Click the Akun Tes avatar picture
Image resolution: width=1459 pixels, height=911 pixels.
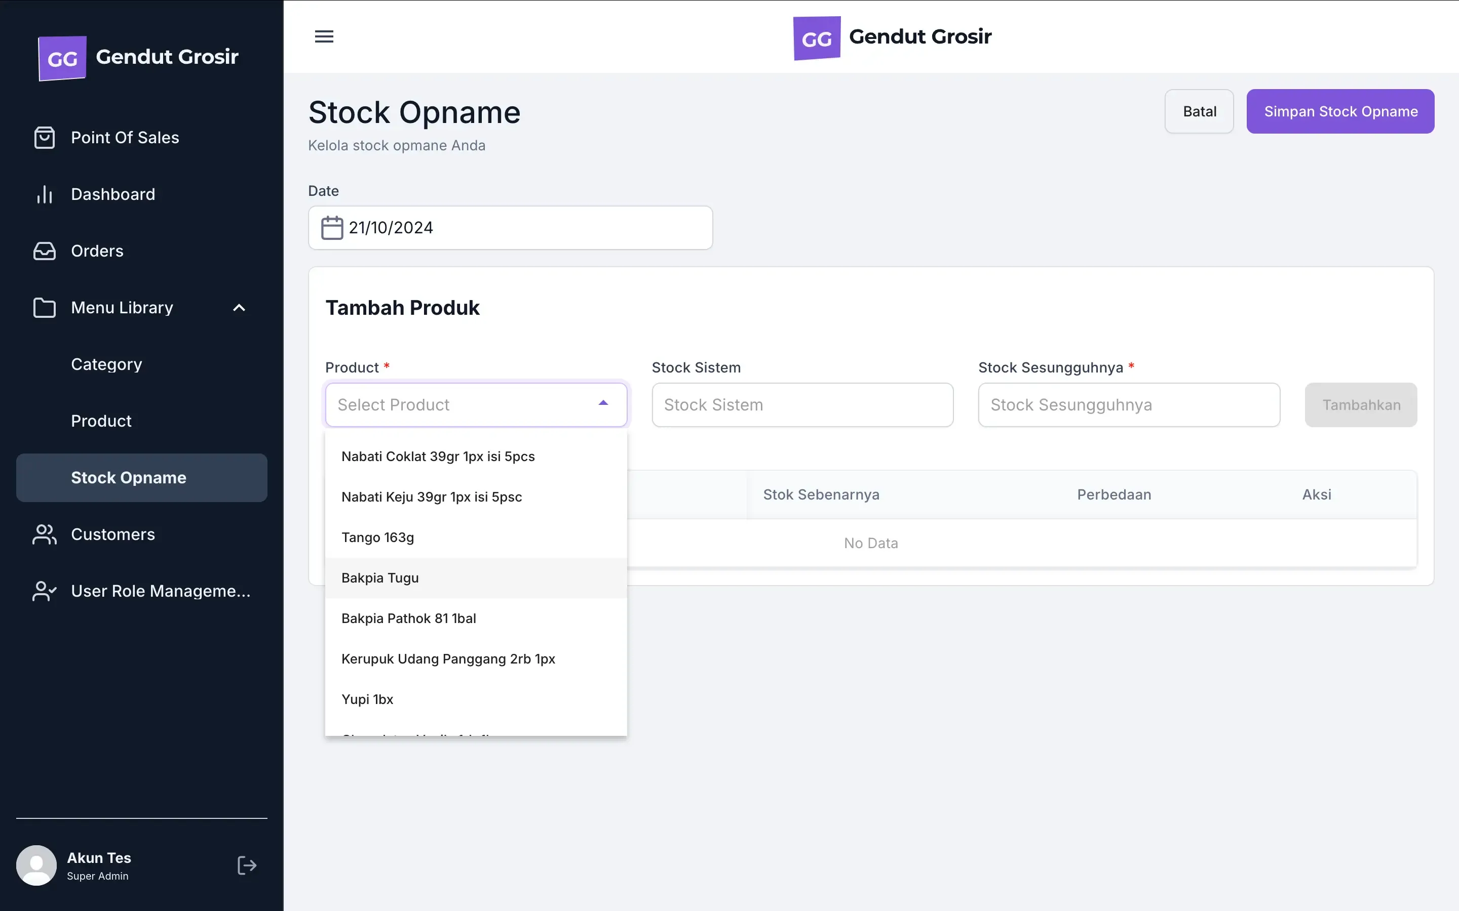coord(36,865)
